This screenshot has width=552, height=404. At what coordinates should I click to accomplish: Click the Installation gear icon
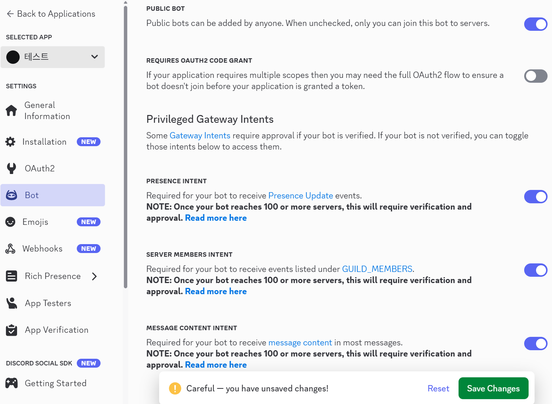point(10,142)
